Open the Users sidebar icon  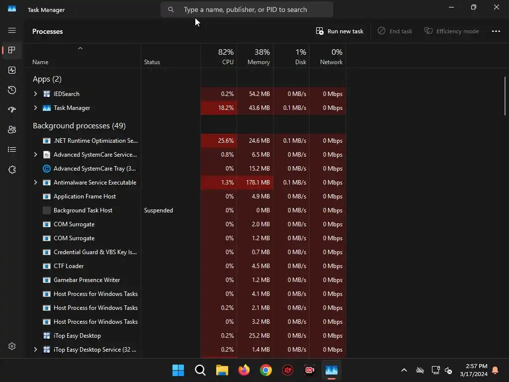12,130
